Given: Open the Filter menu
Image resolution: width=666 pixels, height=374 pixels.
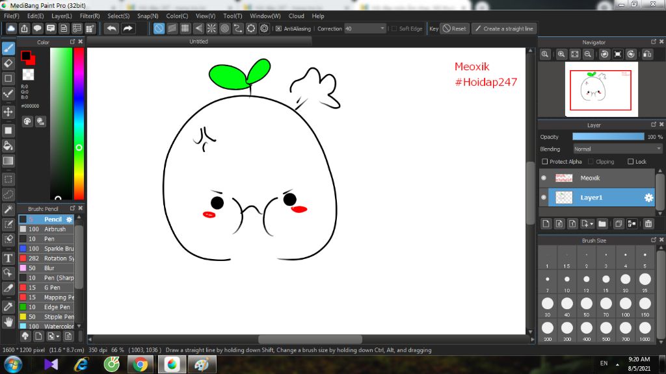Looking at the screenshot, I should click(x=90, y=16).
